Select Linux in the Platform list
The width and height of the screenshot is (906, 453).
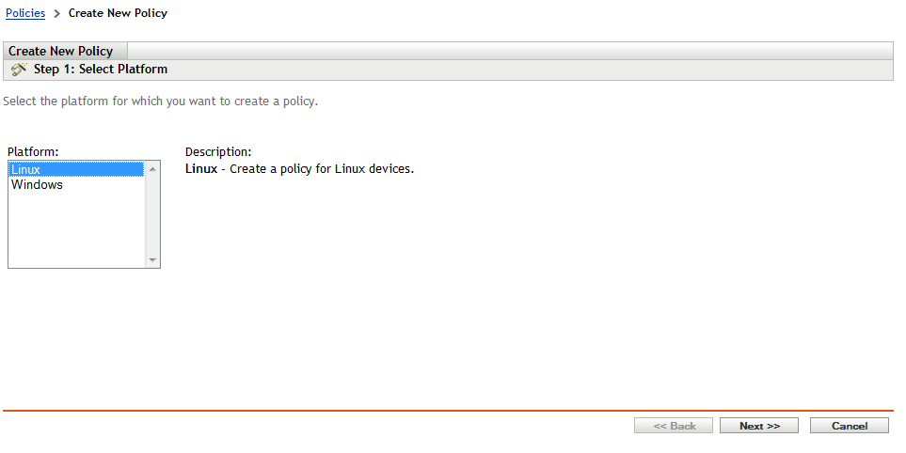(x=26, y=169)
